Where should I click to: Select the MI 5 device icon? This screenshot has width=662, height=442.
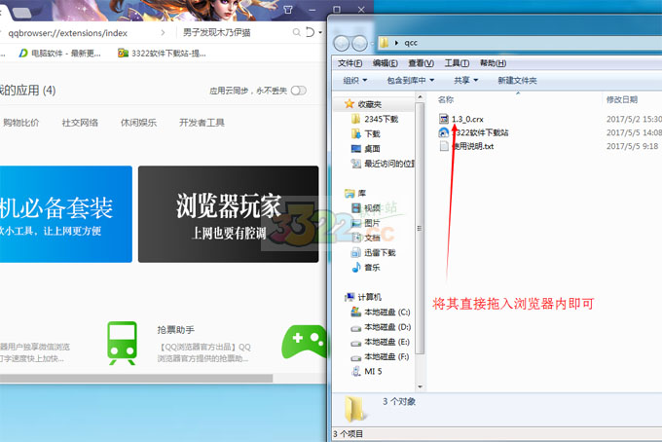(x=356, y=372)
